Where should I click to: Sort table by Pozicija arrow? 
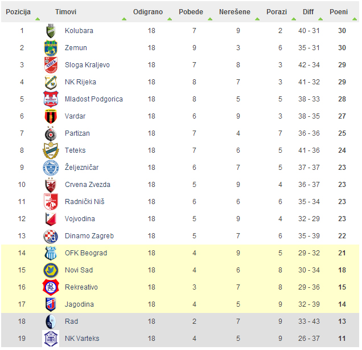pyautogui.click(x=38, y=19)
